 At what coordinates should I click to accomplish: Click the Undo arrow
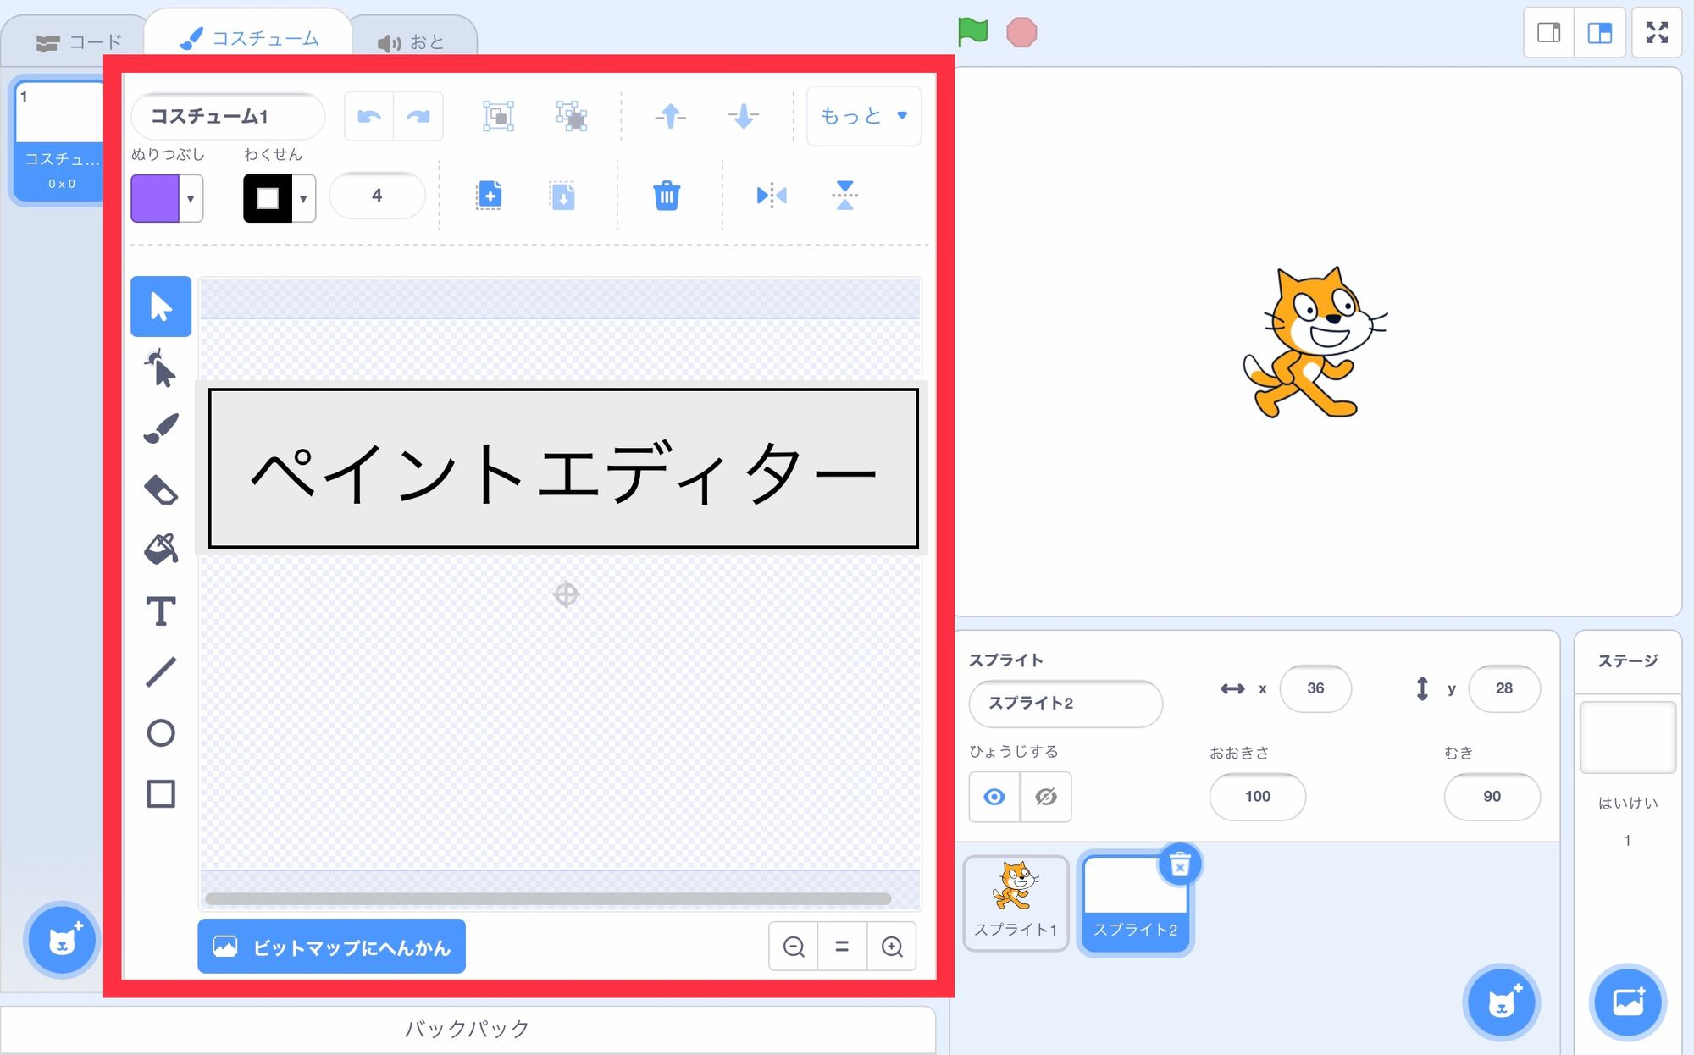tap(369, 116)
